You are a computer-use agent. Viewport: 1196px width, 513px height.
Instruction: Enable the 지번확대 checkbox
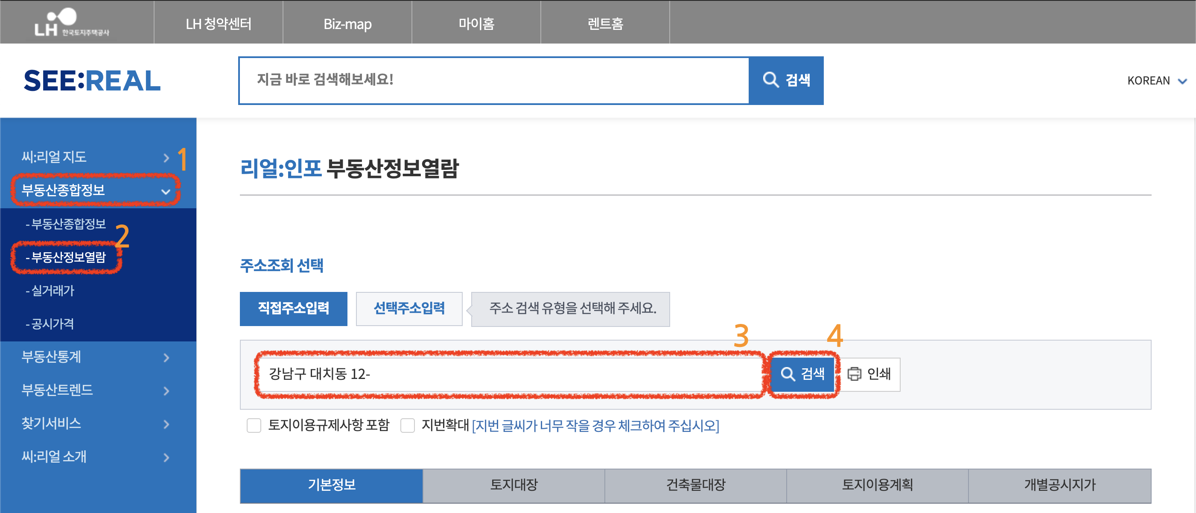tap(407, 425)
